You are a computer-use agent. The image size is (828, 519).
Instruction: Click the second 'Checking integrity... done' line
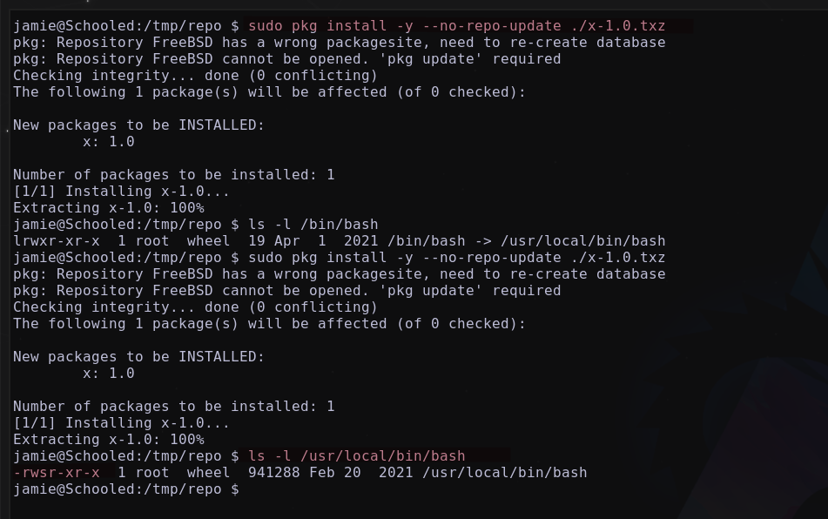(195, 307)
